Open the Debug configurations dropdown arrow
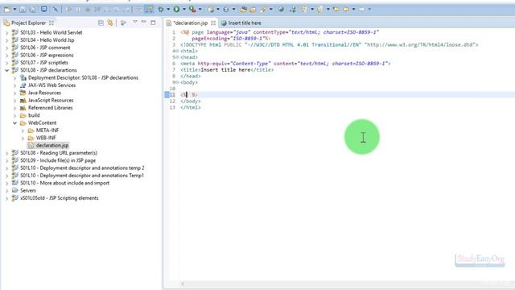 click(x=168, y=10)
